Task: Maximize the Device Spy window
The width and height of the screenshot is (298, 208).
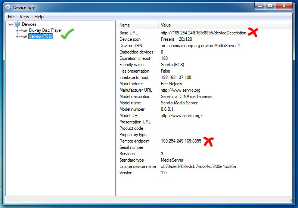Action: click(x=270, y=6)
